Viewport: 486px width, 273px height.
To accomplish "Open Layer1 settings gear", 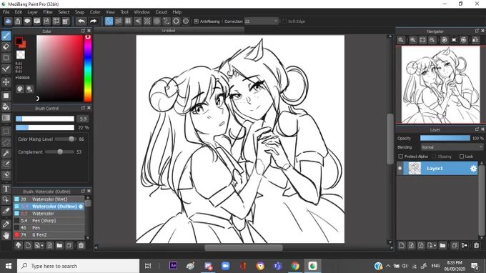I will click(x=473, y=168).
